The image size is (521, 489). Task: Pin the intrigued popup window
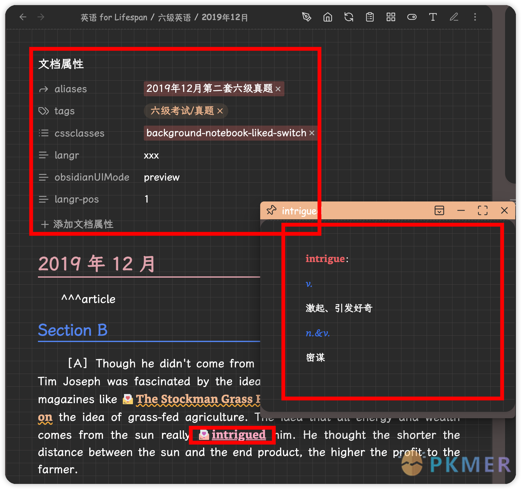coord(272,210)
